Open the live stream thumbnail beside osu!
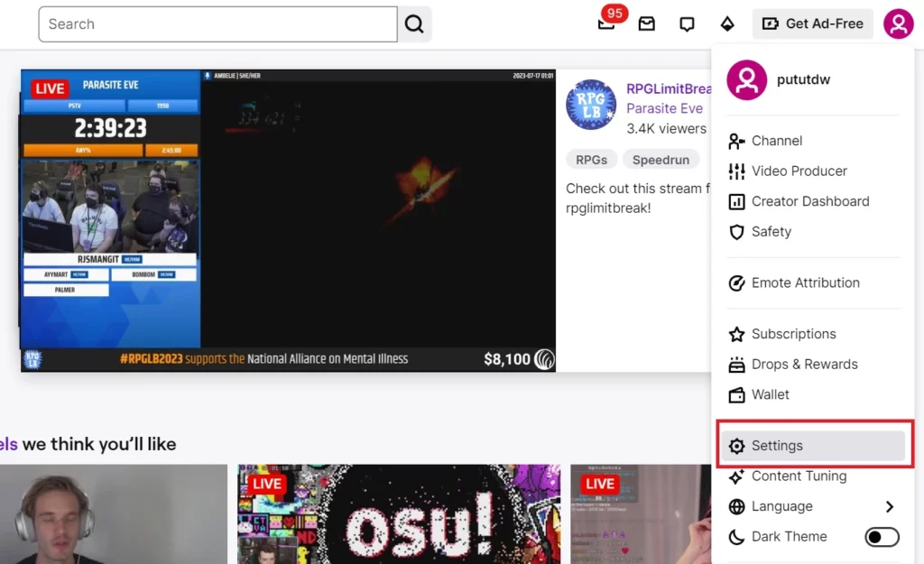This screenshot has width=924, height=564. [x=641, y=513]
